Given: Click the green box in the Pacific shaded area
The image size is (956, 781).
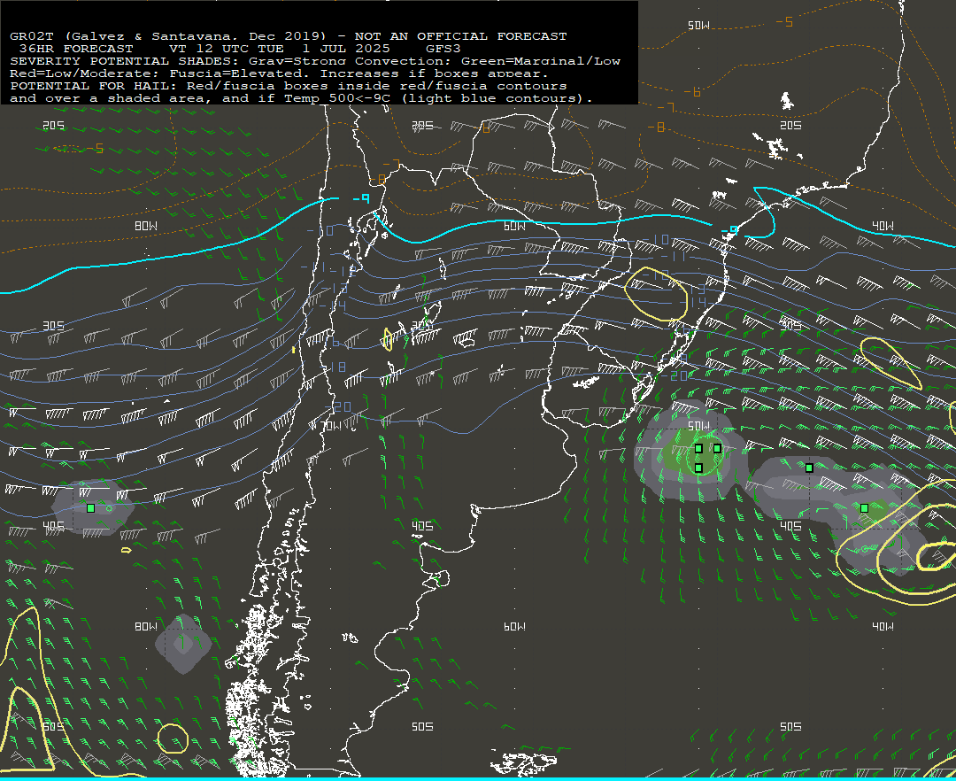Looking at the screenshot, I should 91,508.
